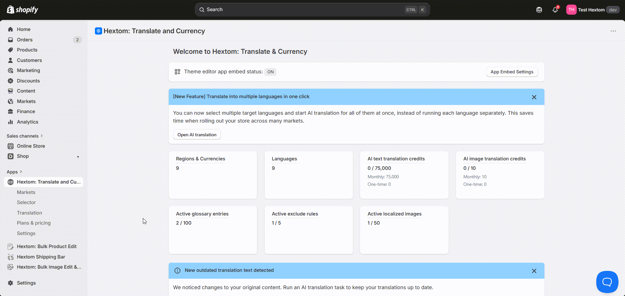
Task: Click Active glossary entries title
Action: point(202,214)
